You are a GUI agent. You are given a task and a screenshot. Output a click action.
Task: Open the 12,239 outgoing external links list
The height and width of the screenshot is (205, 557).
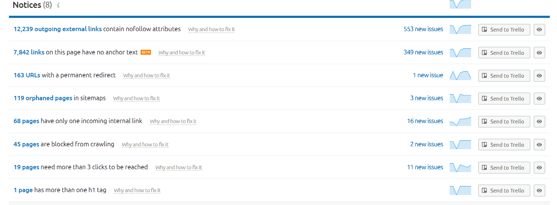pyautogui.click(x=58, y=29)
